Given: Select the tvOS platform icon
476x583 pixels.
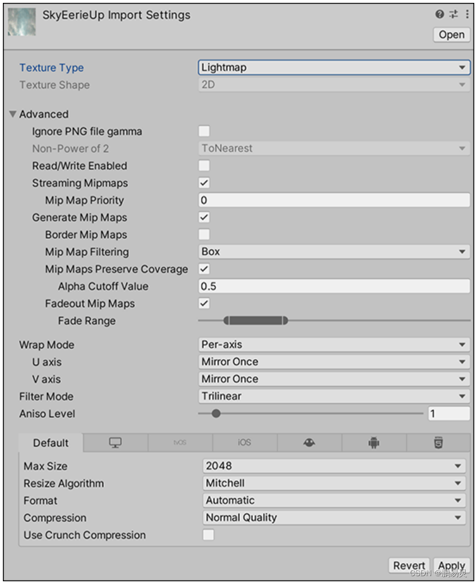Looking at the screenshot, I should [180, 442].
